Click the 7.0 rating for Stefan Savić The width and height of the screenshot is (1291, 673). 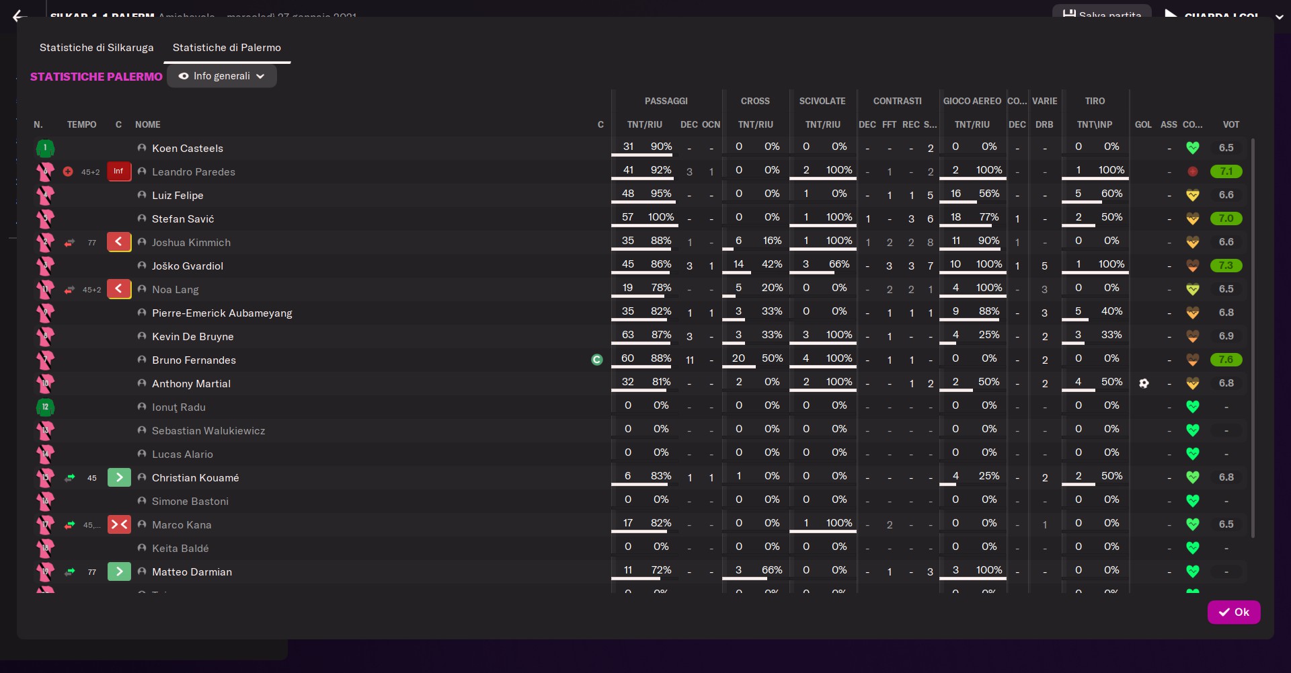click(x=1226, y=219)
